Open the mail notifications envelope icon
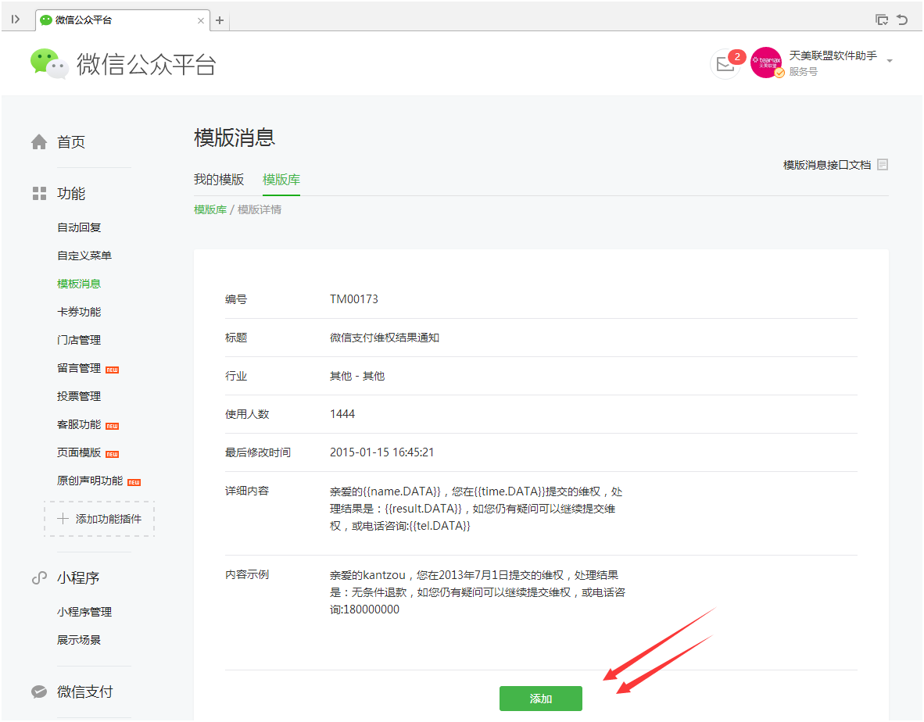This screenshot has height=722, width=924. coord(725,65)
